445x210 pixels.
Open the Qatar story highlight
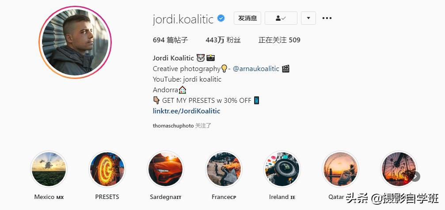[x=340, y=169]
